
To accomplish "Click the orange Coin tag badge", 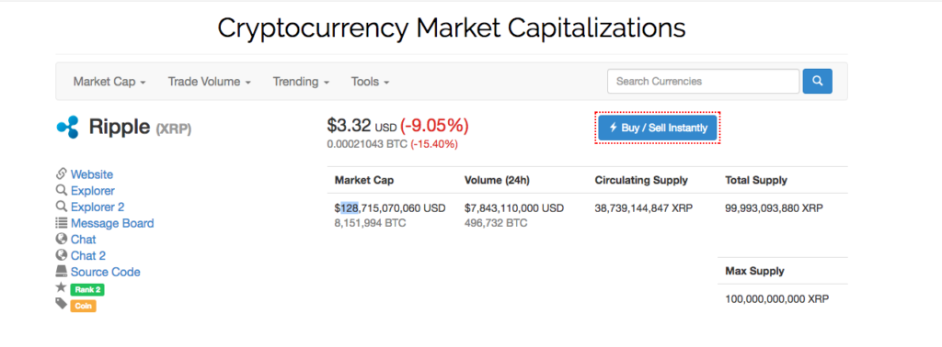I will (83, 306).
